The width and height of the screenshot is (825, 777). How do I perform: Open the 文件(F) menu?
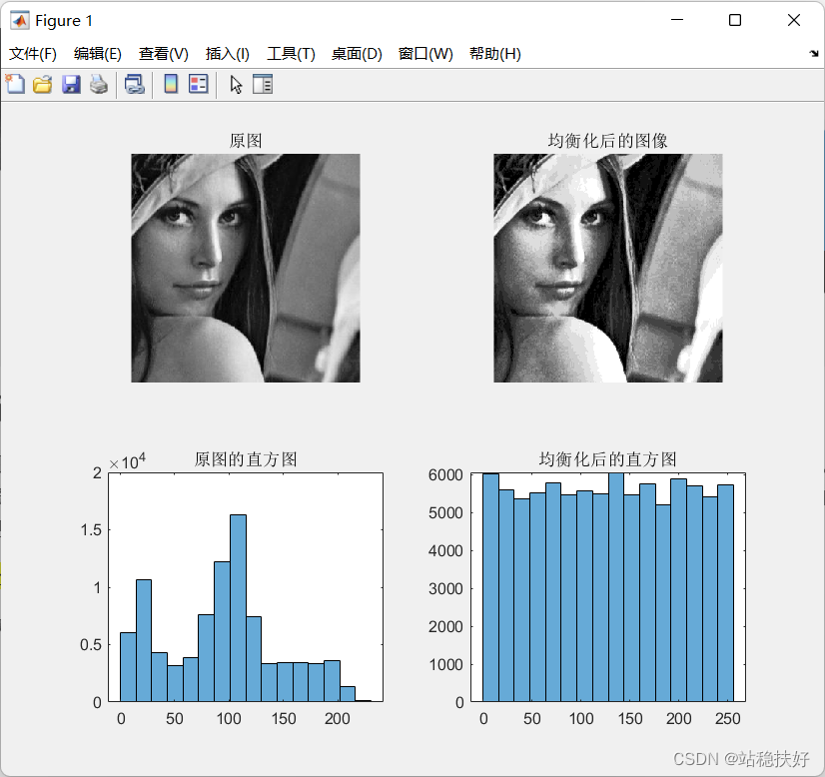pos(33,54)
